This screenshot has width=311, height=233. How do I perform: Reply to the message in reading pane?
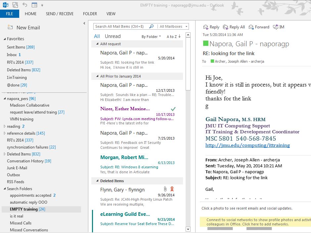[x=211, y=27]
